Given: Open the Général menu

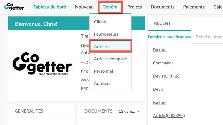Looking at the screenshot, I should pyautogui.click(x=110, y=7).
